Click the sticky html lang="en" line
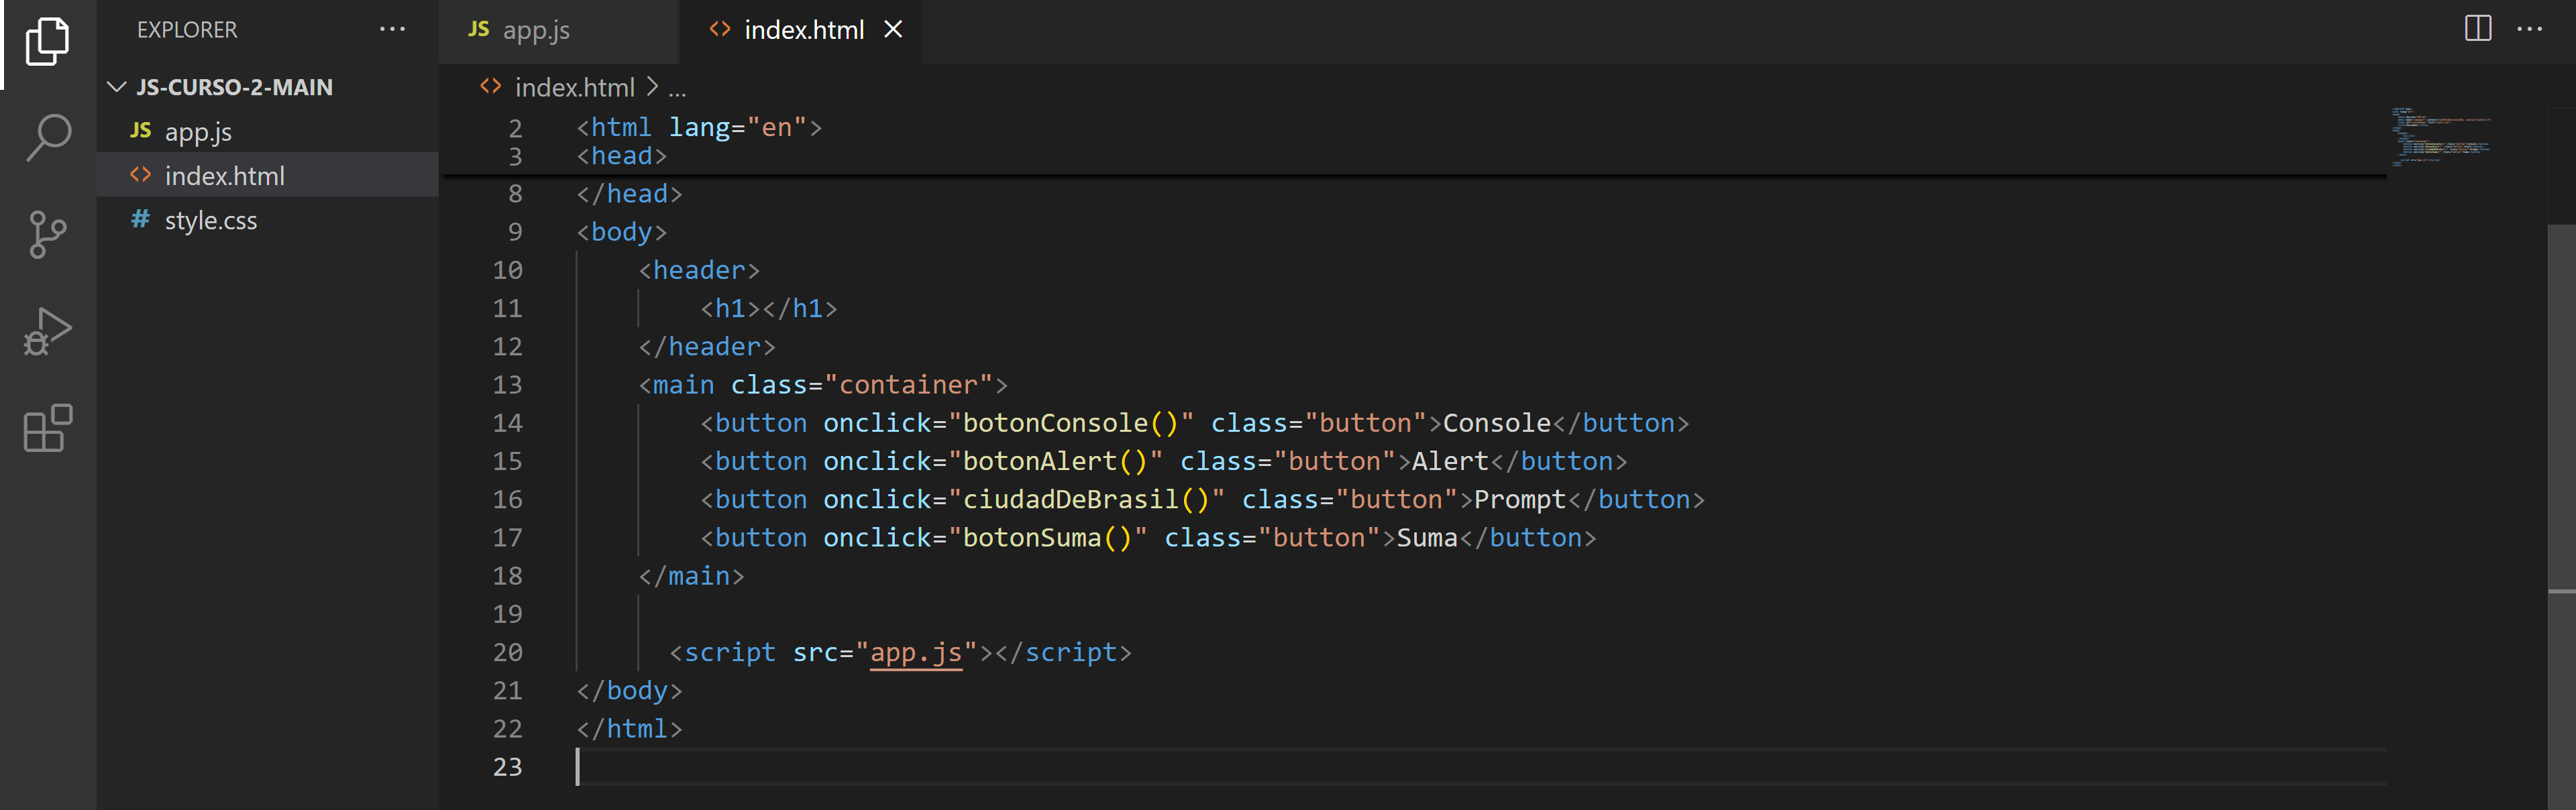The width and height of the screenshot is (2576, 810). (699, 127)
